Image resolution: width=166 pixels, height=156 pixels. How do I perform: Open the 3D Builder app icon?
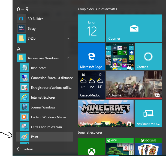[x=21, y=19]
